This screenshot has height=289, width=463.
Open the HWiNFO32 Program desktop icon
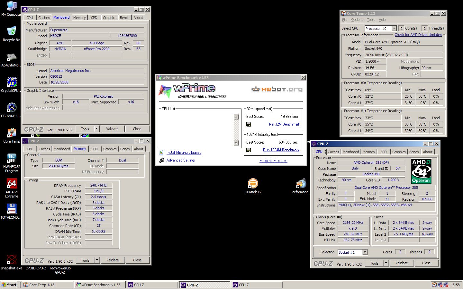(x=12, y=158)
